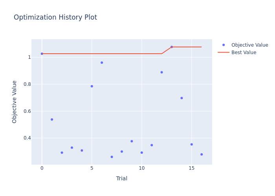Click the Objective Value y-axis title
Image resolution: width=275 pixels, height=196 pixels.
15,102
